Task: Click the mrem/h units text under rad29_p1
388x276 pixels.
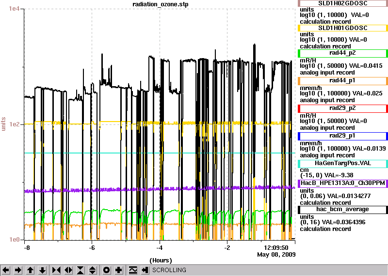Action: 310,143
